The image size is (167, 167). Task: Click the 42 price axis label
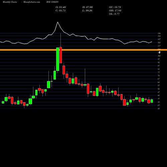pyautogui.click(x=159, y=96)
